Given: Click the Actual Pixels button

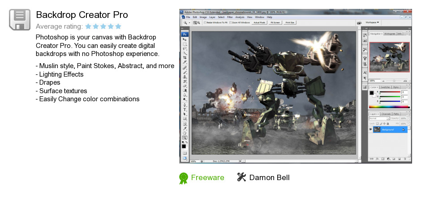Looking at the screenshot, I should 259,22.
